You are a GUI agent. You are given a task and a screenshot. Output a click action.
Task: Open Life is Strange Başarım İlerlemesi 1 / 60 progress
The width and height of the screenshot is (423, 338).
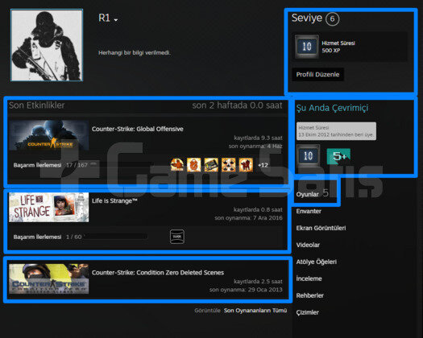pyautogui.click(x=81, y=237)
